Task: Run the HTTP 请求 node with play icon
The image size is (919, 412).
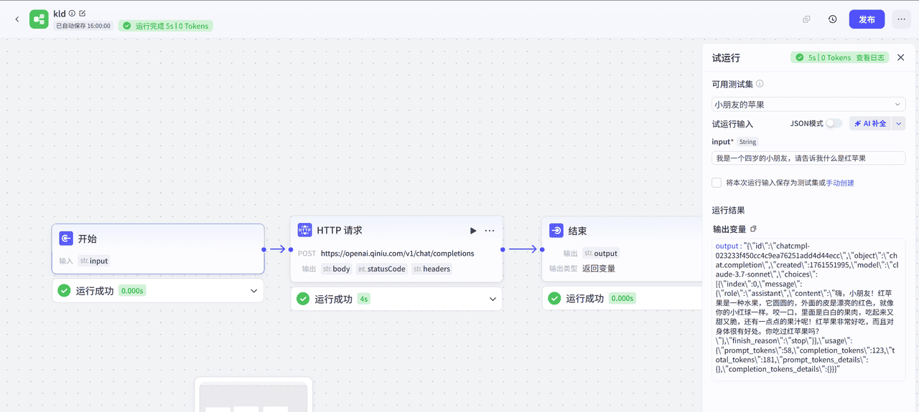Action: pyautogui.click(x=473, y=231)
